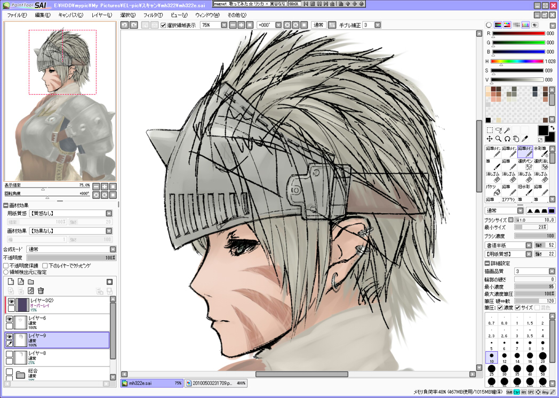559x398 pixels.
Task: Open the キャンバス menu
Action: click(70, 15)
